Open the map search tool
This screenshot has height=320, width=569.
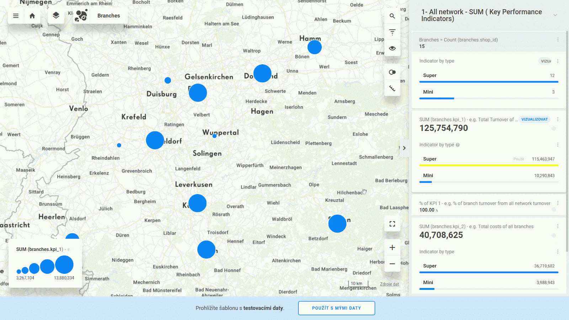coord(392,16)
